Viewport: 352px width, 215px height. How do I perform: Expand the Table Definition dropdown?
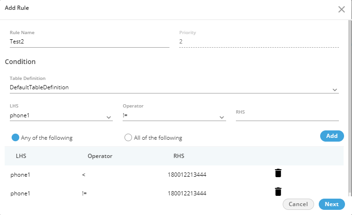click(335, 89)
